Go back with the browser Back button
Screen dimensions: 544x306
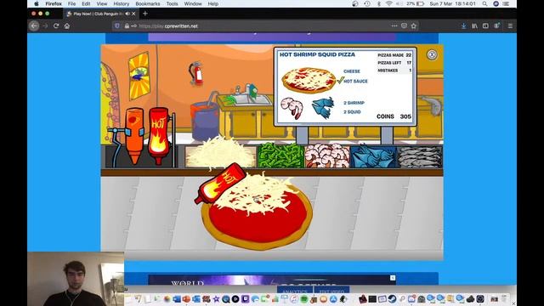tap(34, 26)
